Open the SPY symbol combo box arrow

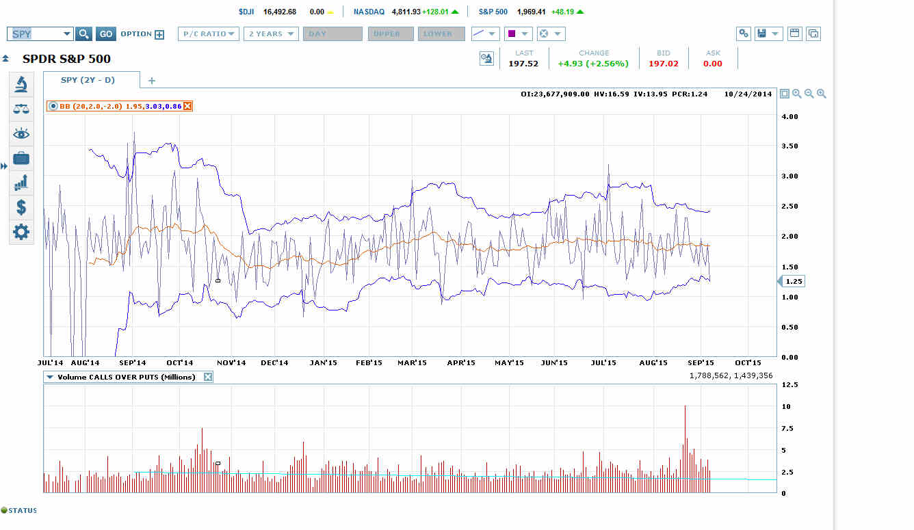coord(66,34)
